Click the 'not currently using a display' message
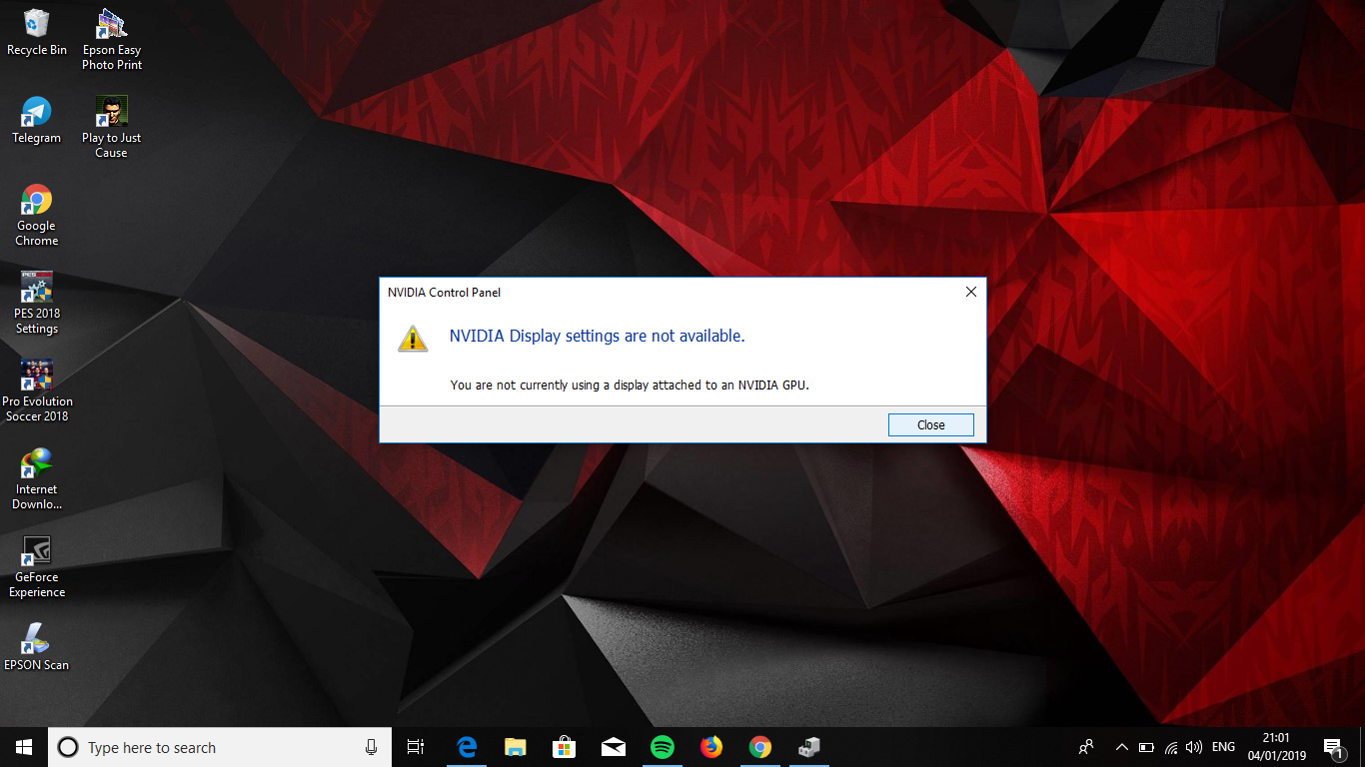Viewport: 1365px width, 767px height. [x=630, y=384]
